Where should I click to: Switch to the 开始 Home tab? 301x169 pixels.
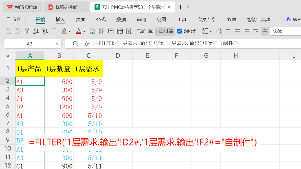click(40, 20)
